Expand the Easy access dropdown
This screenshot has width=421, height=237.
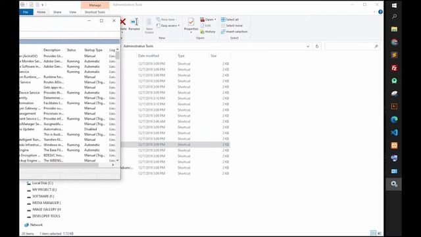pyautogui.click(x=179, y=26)
